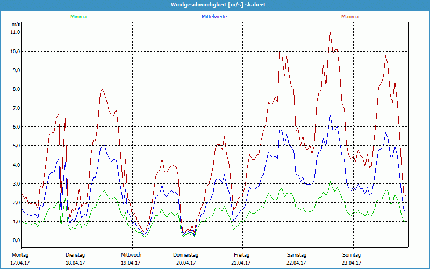Select the blue "Mittelwerte" legend label
This screenshot has width=430, height=269.
click(214, 17)
